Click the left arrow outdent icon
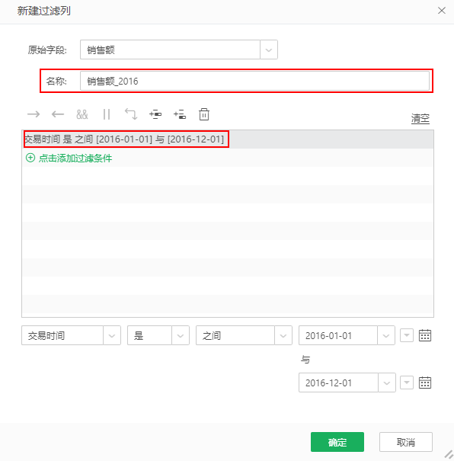Viewport: 454px width, 461px height. (x=58, y=114)
